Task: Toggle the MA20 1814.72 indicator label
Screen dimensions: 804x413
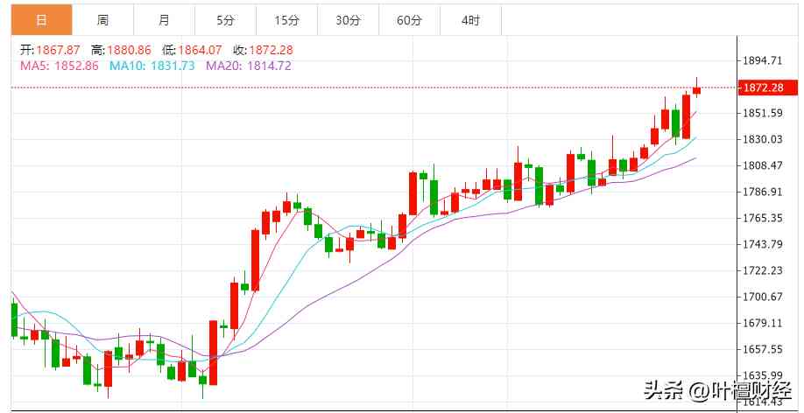Action: click(248, 66)
